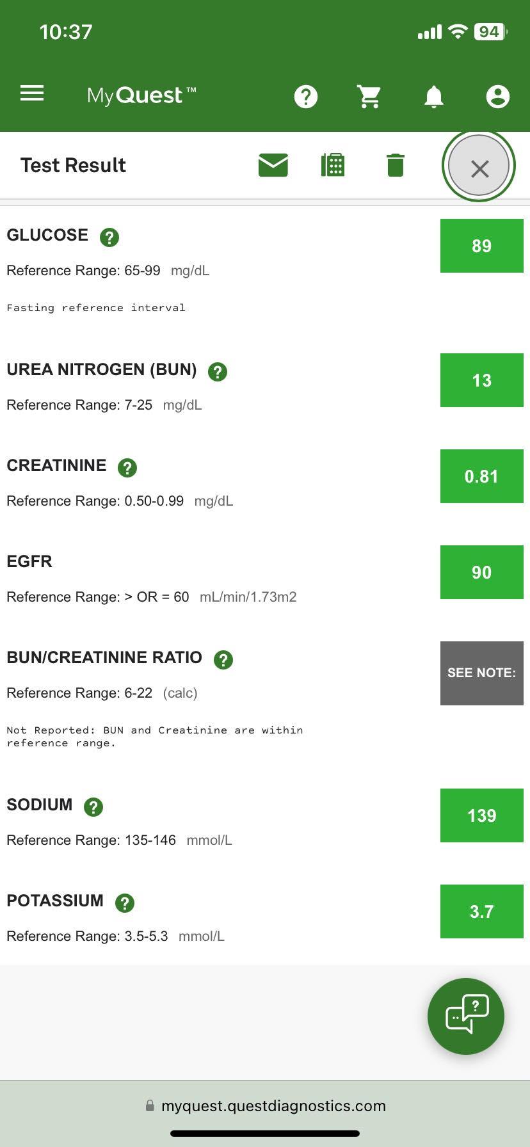Screen dimensions: 530x1147
Task: Open the help question mark in header
Action: point(306,97)
